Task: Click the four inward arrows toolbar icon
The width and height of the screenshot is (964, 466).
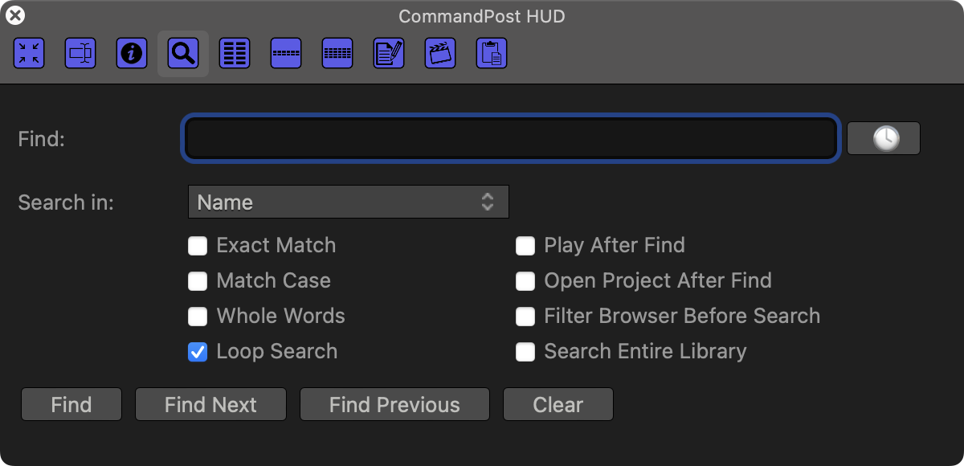Action: click(x=29, y=54)
